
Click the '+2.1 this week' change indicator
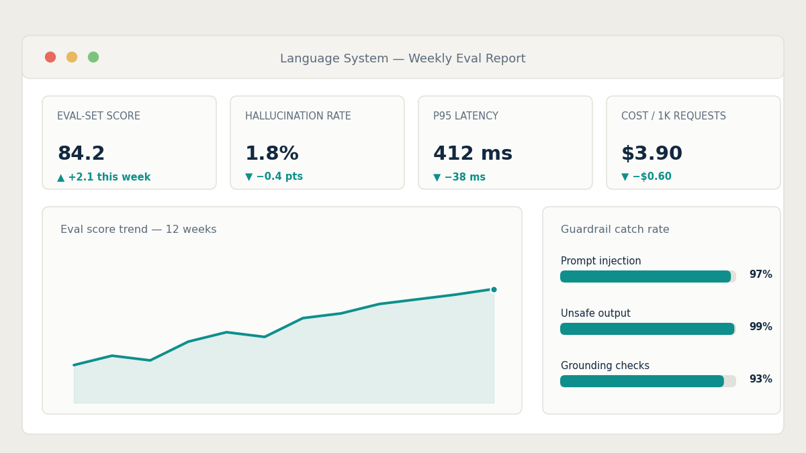(104, 177)
